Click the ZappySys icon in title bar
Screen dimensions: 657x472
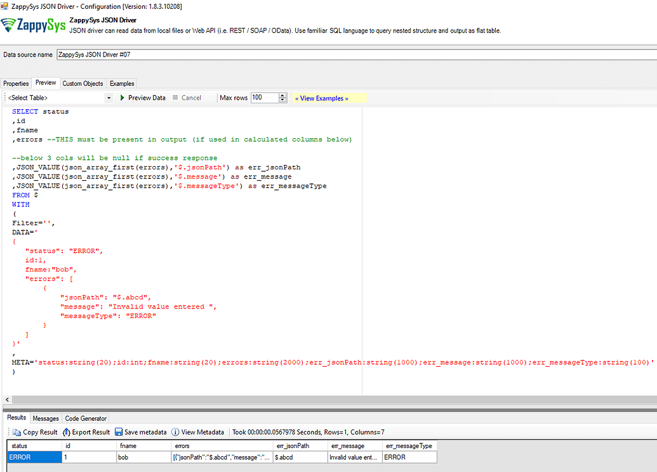pyautogui.click(x=6, y=6)
